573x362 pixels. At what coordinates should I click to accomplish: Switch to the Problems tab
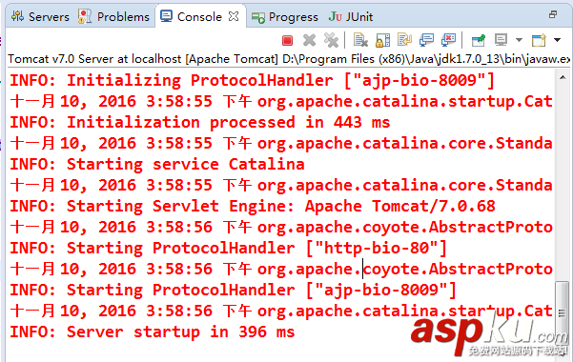coord(113,16)
